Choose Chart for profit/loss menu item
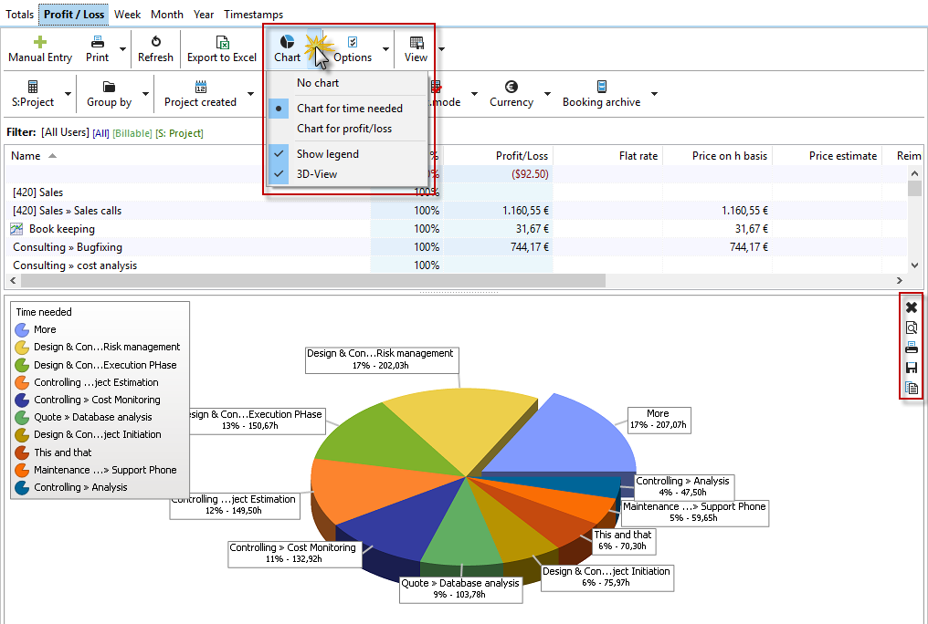 (x=343, y=129)
